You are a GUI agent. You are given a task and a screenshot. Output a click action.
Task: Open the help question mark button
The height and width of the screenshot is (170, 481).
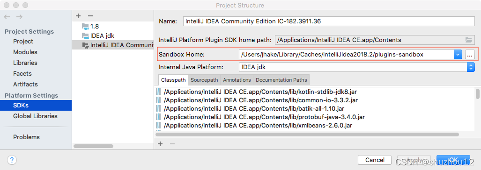(12, 160)
